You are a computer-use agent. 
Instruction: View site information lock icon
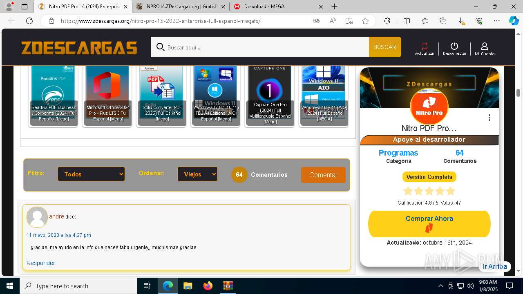[51, 21]
